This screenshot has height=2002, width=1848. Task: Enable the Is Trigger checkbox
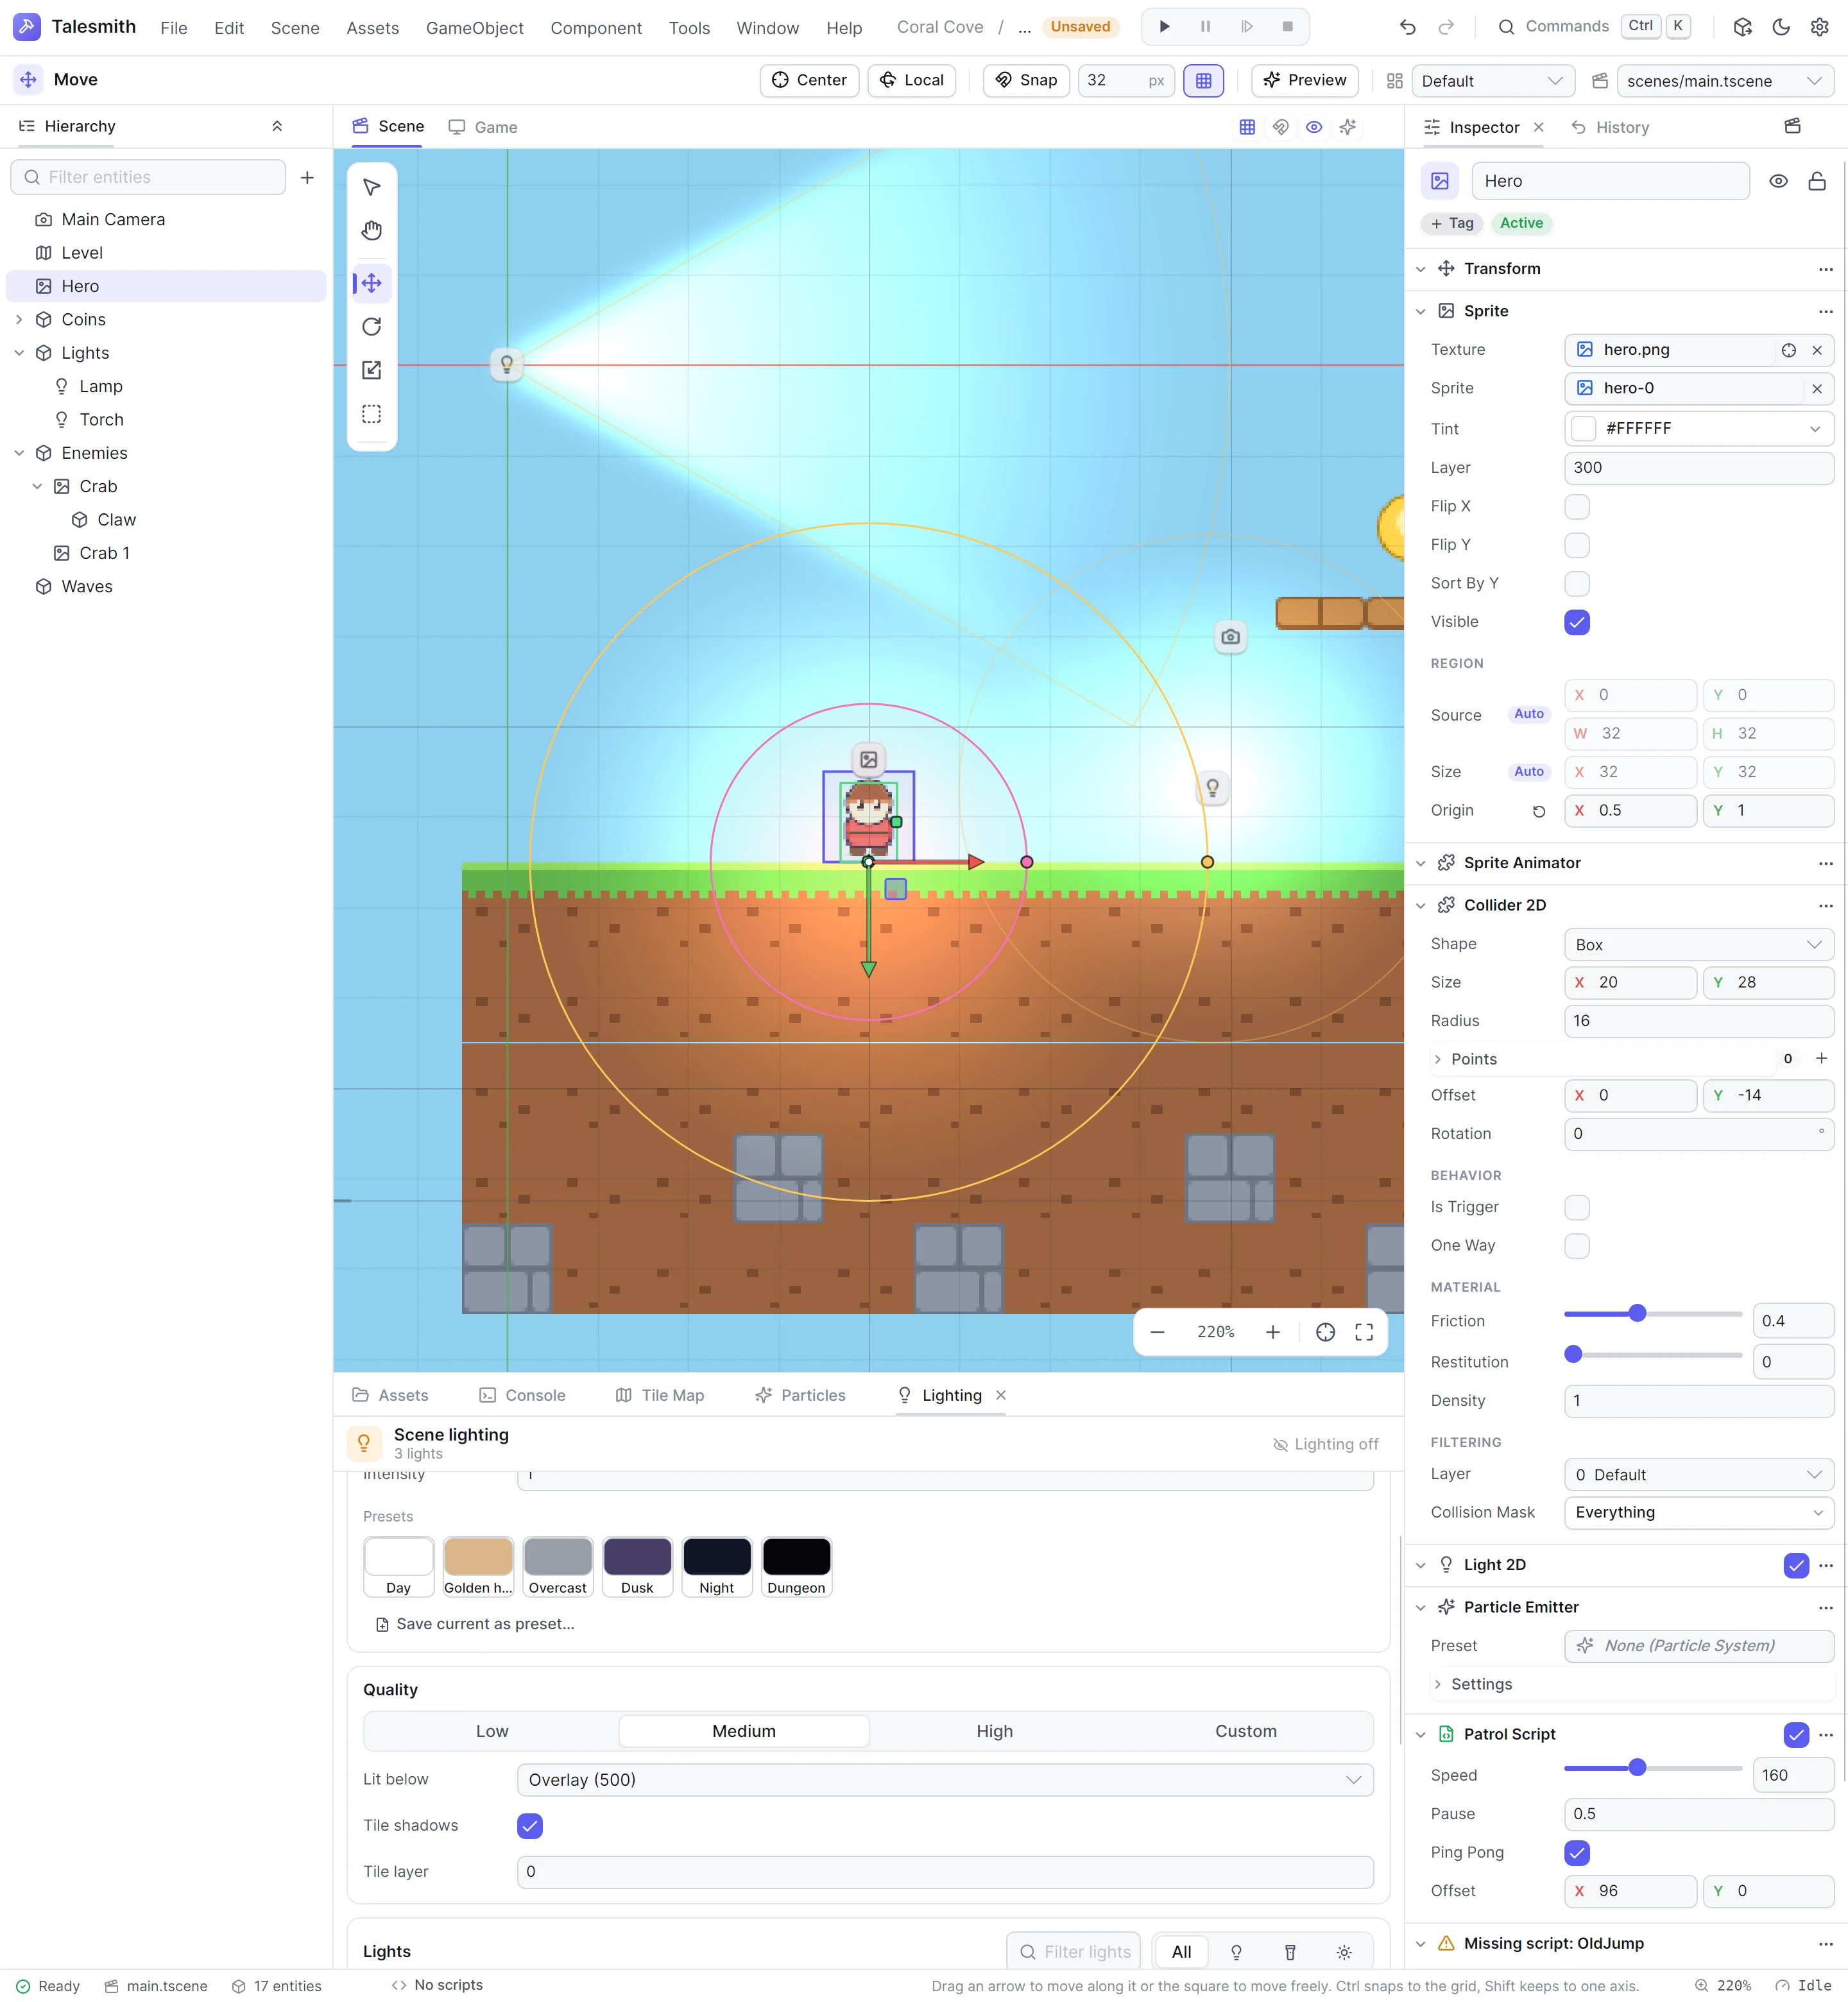click(1577, 1208)
